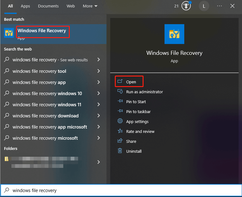Switch to the Web tab
The width and height of the screenshot is (242, 197).
[71, 6]
